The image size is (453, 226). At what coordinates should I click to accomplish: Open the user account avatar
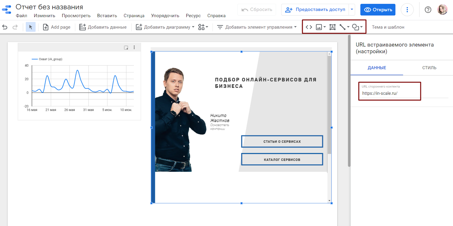(x=442, y=10)
